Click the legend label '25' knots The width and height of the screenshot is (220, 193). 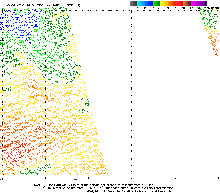[168, 8]
